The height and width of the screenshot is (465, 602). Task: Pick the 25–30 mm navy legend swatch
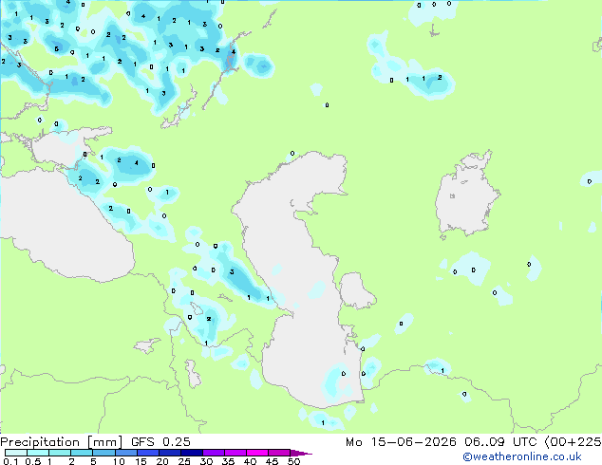point(191,453)
